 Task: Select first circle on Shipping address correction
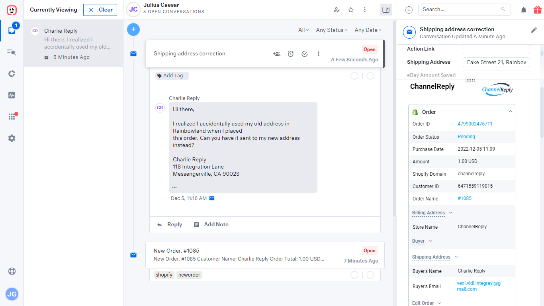click(x=354, y=76)
